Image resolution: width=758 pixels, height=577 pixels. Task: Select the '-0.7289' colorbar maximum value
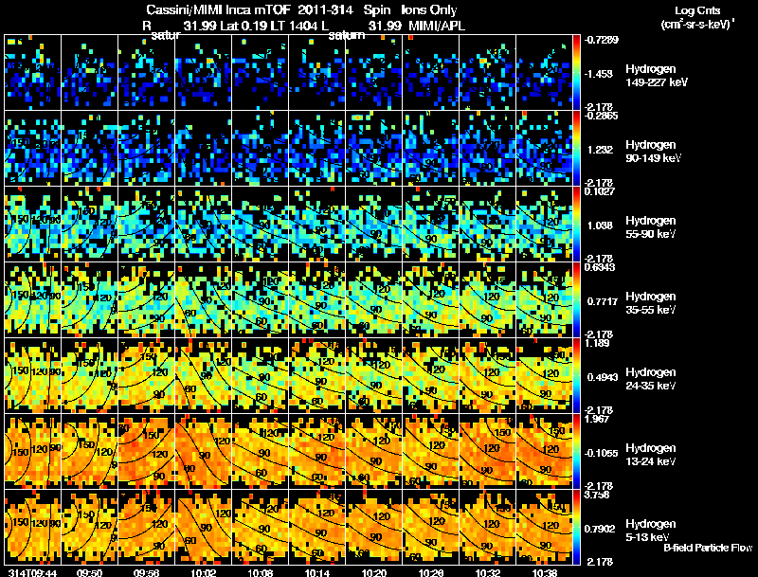[601, 40]
